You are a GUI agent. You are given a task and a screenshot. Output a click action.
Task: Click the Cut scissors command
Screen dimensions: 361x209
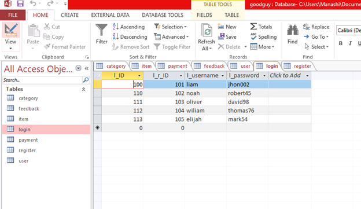[52, 27]
